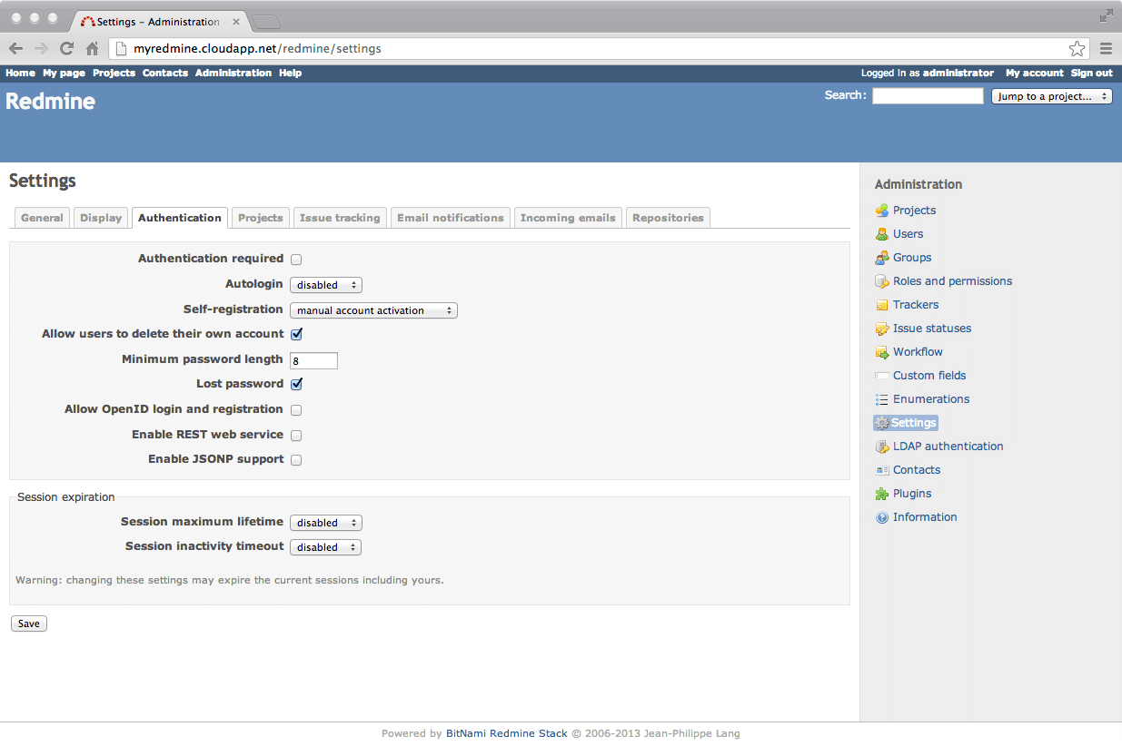Enable the Authentication required checkbox
Image resolution: width=1122 pixels, height=746 pixels.
(295, 259)
